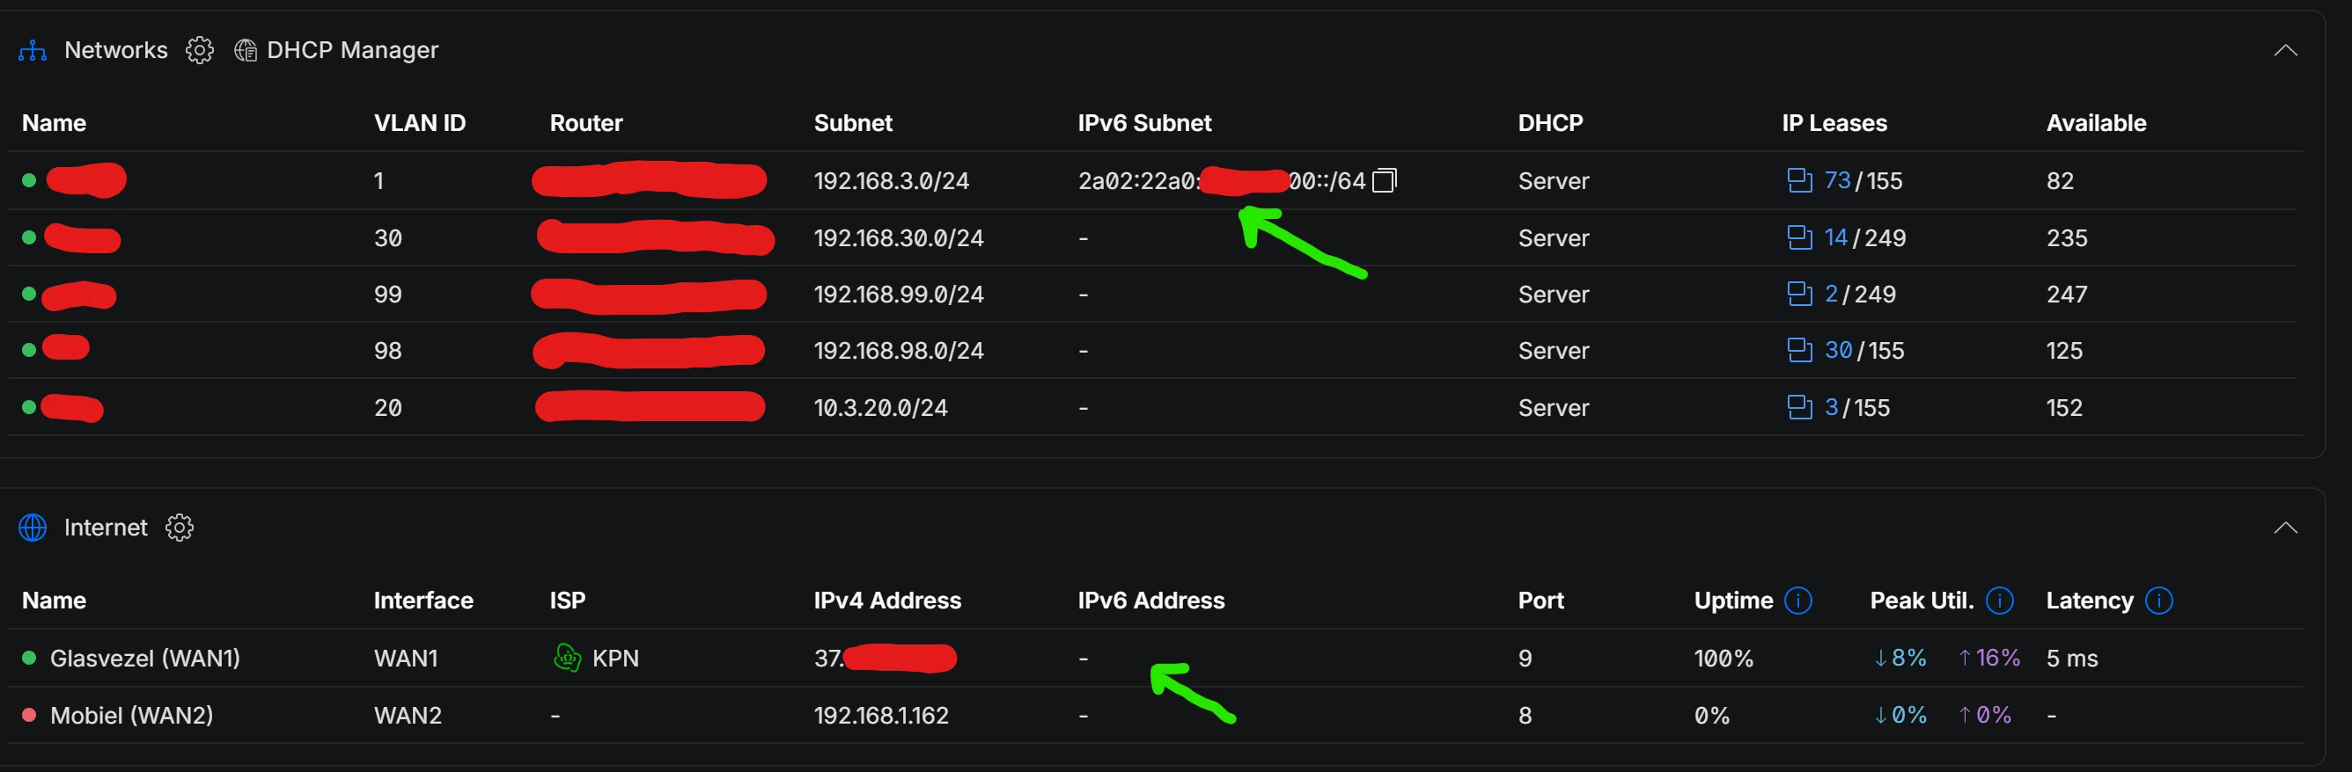2352x772 pixels.
Task: Click the IP leases icon for VLAN 99
Action: tap(1800, 294)
